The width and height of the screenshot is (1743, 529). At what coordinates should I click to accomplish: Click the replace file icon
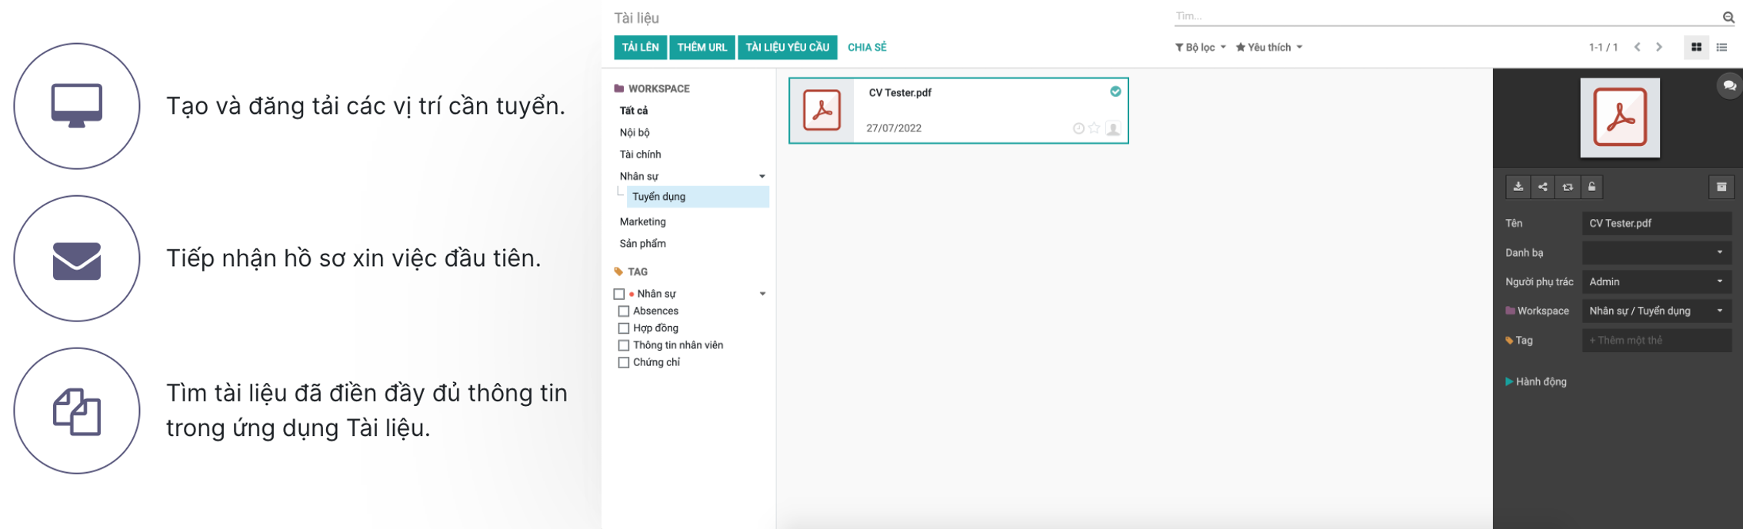click(x=1568, y=187)
